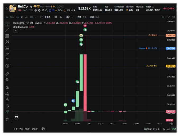Open timezone 09:46:21 UTC+8 menu

click(151, 129)
